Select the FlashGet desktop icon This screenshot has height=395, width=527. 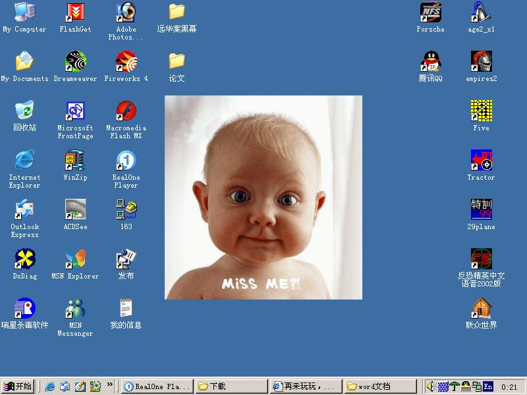click(75, 13)
